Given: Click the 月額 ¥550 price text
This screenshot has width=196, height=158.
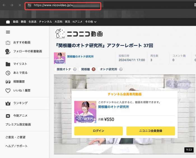Looking at the screenshot, I should [x=106, y=119].
